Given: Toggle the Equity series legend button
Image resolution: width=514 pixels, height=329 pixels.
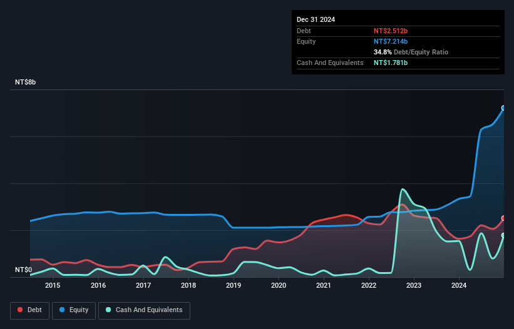Looking at the screenshot, I should [x=74, y=310].
